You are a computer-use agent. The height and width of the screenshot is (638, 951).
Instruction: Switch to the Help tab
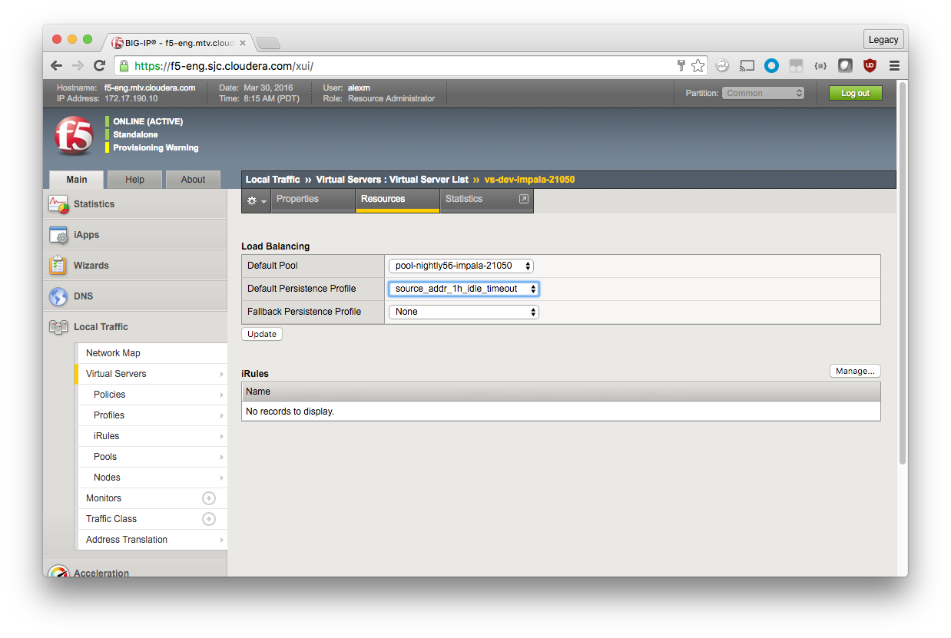[134, 180]
